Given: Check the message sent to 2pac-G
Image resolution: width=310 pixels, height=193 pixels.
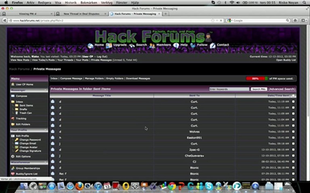Looking at the screenshot, I should pyautogui.click(x=293, y=150).
